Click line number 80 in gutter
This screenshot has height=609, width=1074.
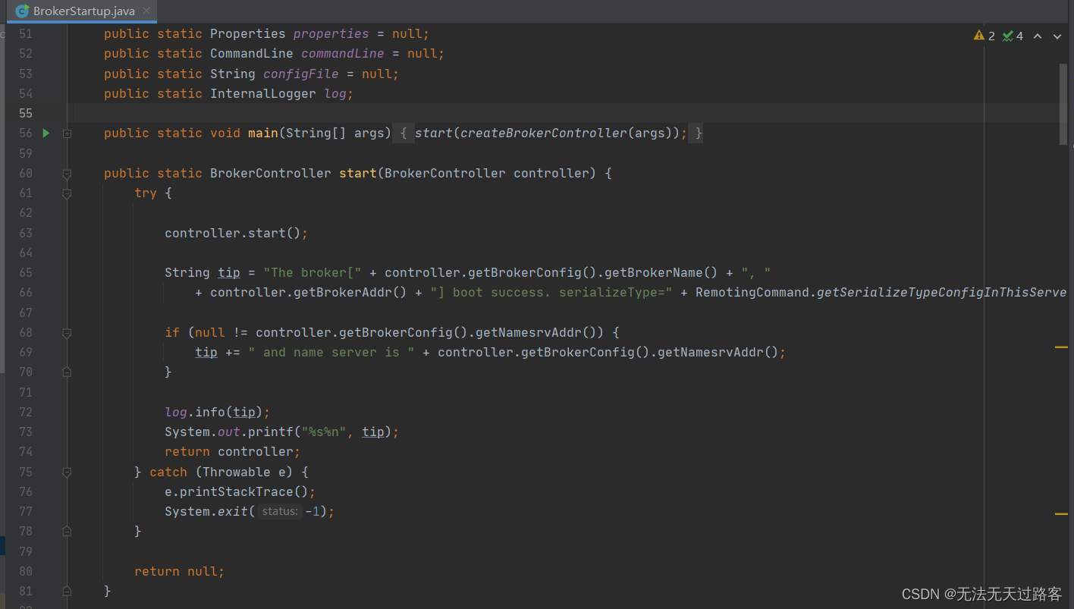[x=26, y=571]
